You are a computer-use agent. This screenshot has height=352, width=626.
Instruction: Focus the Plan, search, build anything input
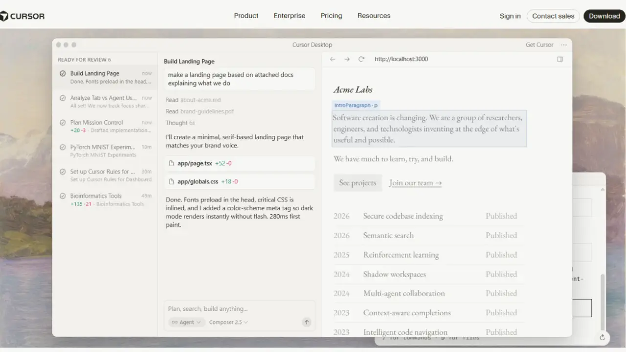click(x=239, y=309)
